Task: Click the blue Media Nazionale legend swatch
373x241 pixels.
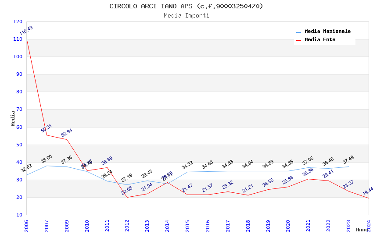Action: [298, 32]
